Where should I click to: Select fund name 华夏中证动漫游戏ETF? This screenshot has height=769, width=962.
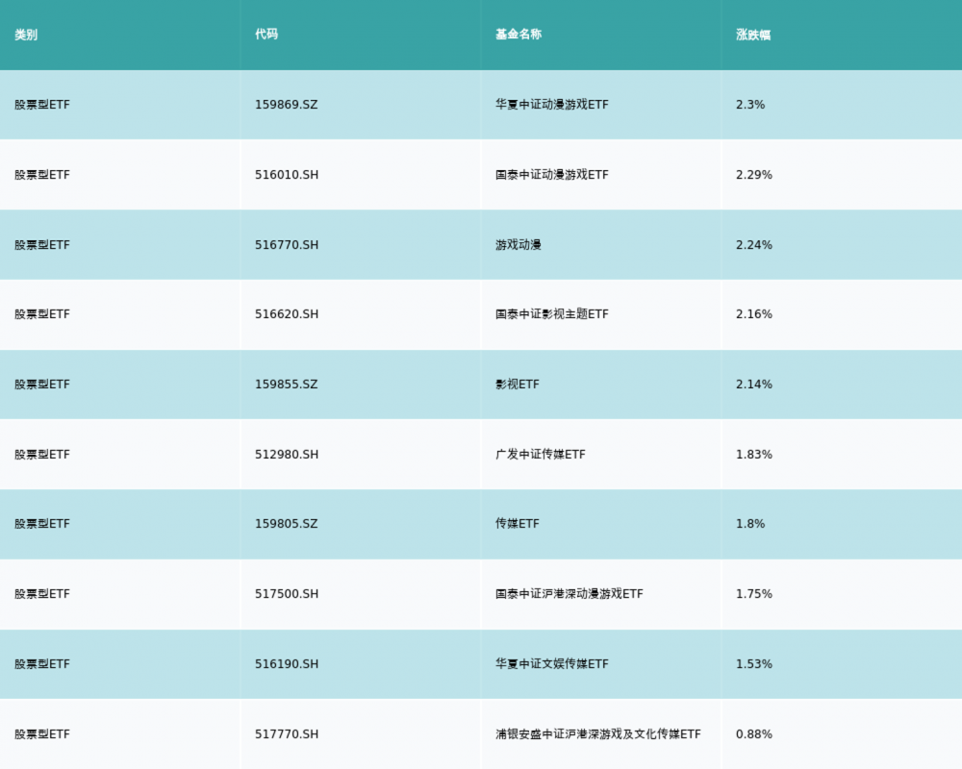tap(552, 105)
